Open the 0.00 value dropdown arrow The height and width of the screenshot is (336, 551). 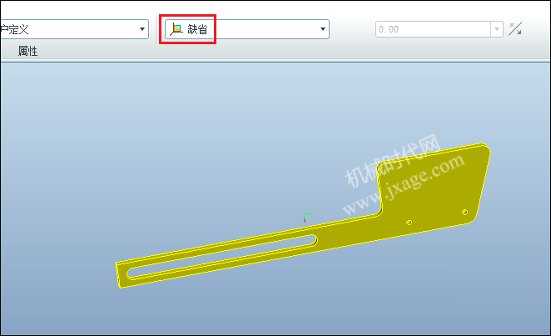click(497, 29)
